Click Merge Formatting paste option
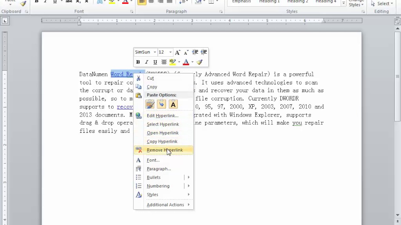The width and height of the screenshot is (401, 225). (x=162, y=104)
